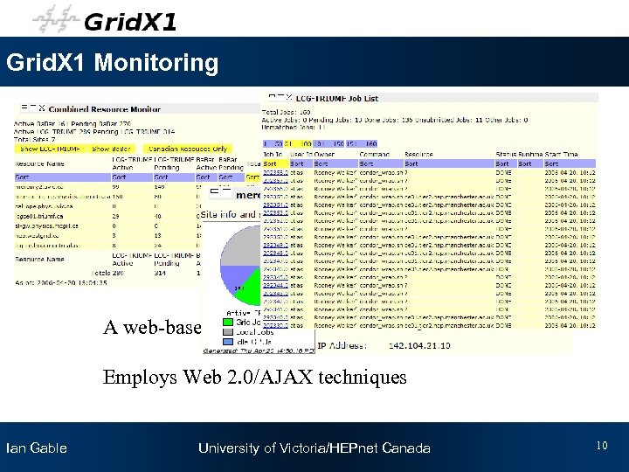Screen dimensions: 629x472
Task: Click the Totals 280 active cell
Action: (x=118, y=273)
